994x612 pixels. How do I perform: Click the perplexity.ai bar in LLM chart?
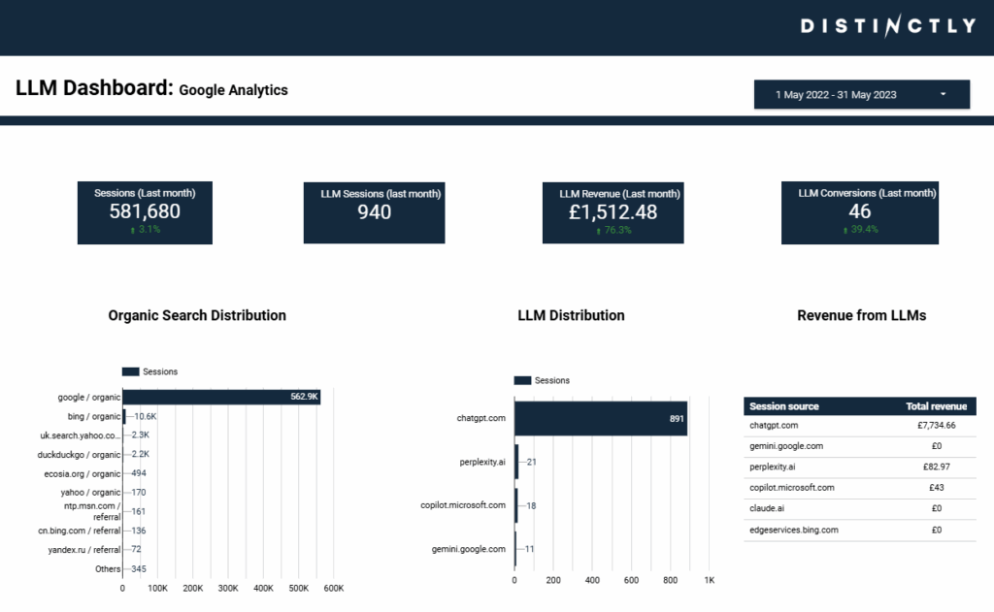point(516,462)
